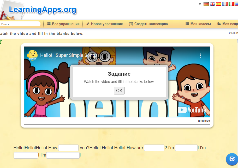Open the video's three-dot options menu
This screenshot has width=238, height=168.
tap(201, 56)
